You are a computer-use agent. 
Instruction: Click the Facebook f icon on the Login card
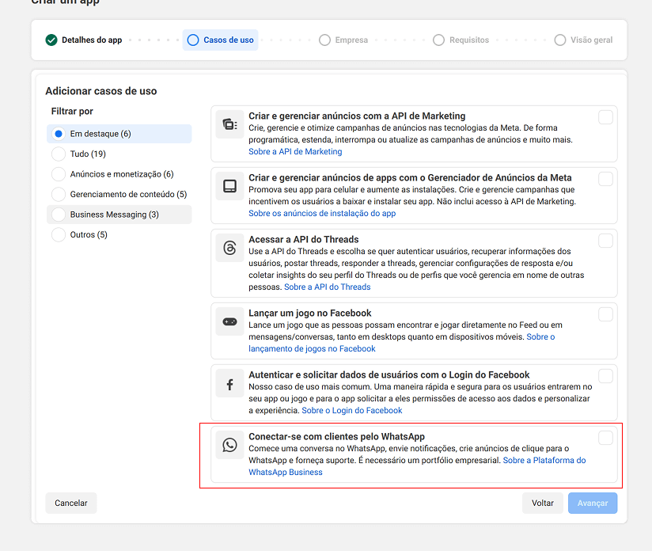pos(229,382)
